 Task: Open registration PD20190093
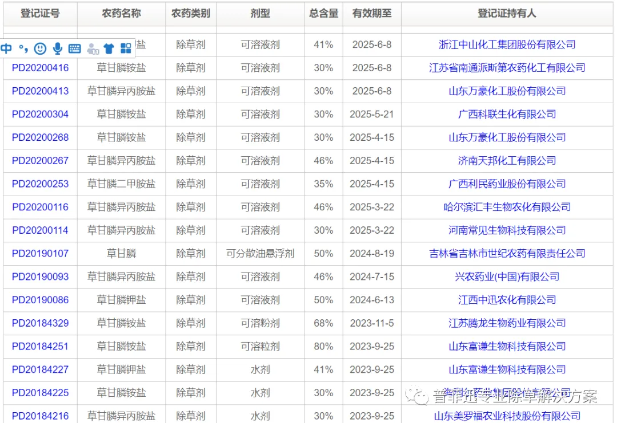pyautogui.click(x=40, y=276)
